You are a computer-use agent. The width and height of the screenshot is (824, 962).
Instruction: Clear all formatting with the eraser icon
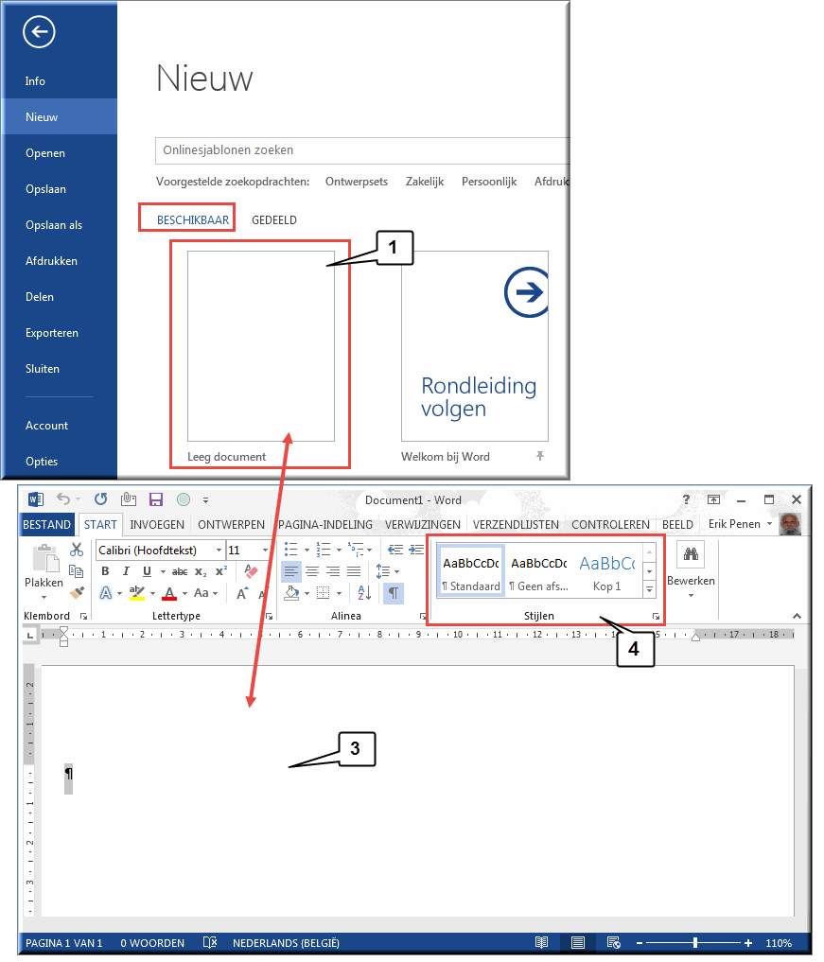251,571
